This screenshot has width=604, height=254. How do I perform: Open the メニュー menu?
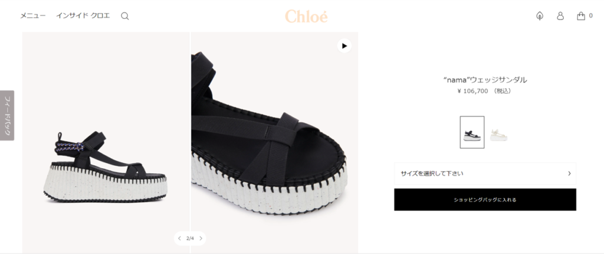coord(33,16)
